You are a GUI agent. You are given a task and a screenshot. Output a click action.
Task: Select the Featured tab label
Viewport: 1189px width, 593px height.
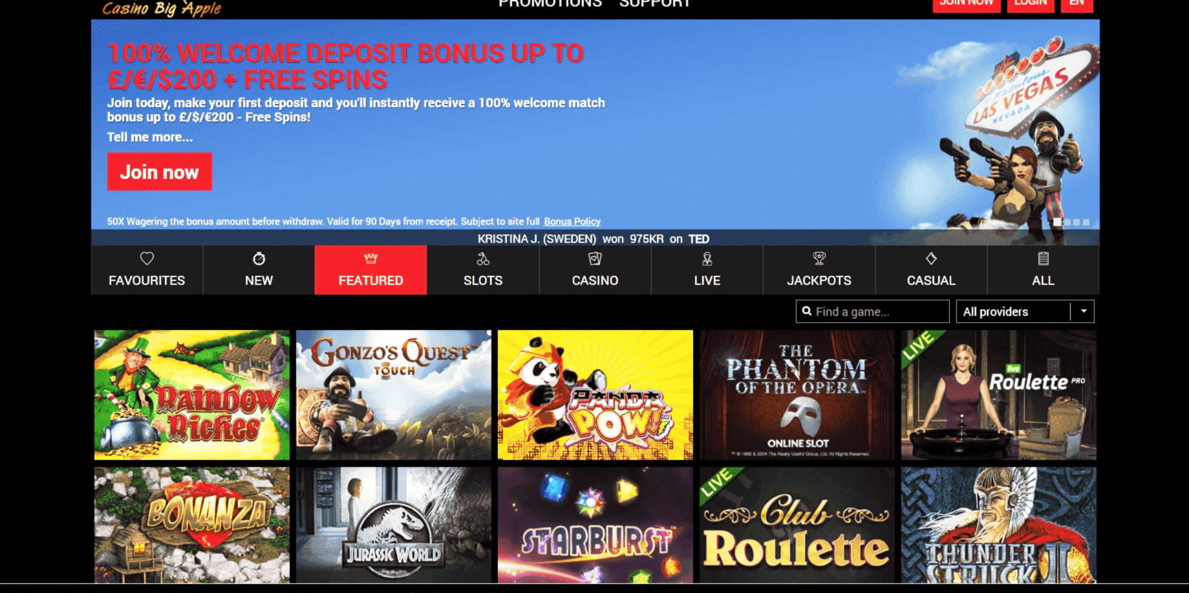370,280
